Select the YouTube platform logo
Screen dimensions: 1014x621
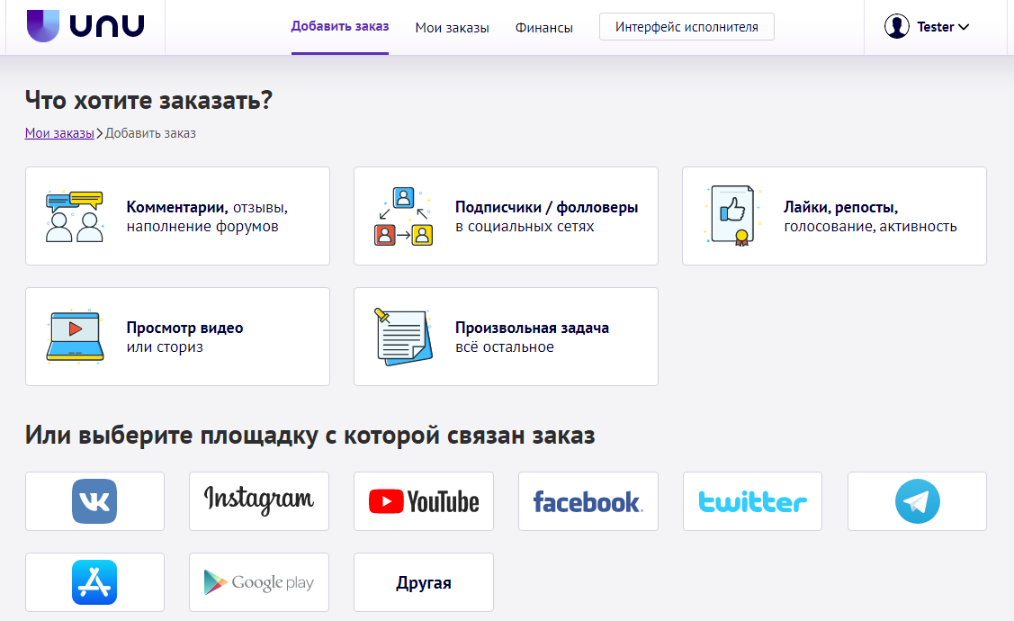tap(424, 502)
